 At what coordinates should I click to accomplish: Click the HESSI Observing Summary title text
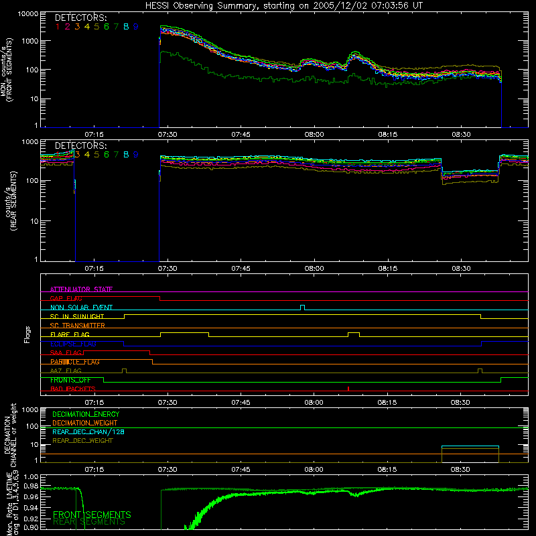283,6
